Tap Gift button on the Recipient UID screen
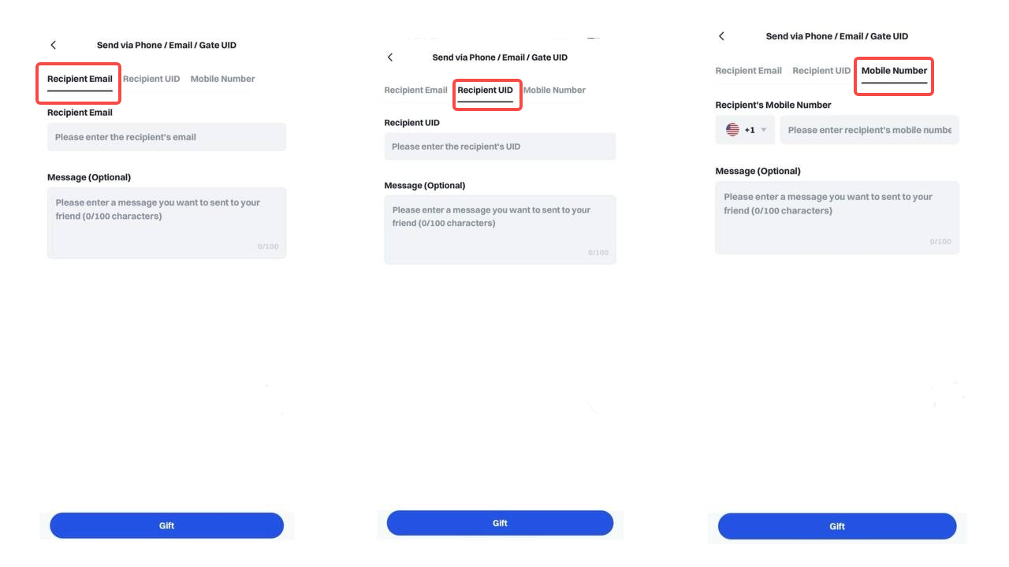1009x567 pixels. [500, 523]
